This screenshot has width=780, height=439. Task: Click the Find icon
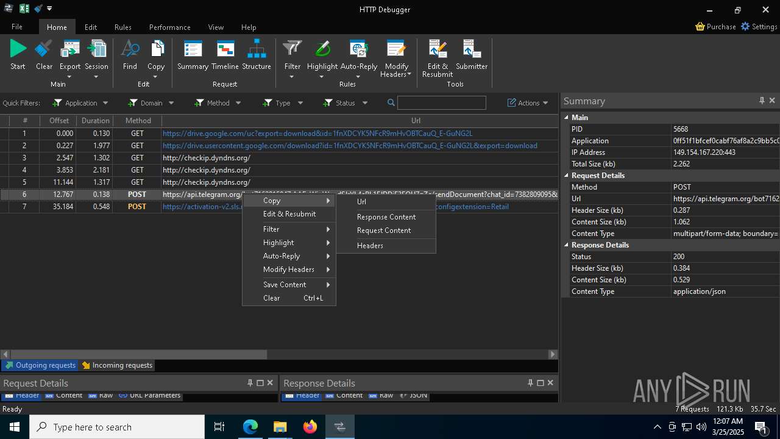tap(130, 49)
